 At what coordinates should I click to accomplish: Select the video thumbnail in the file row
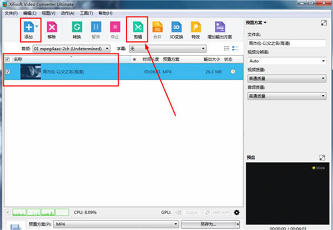(x=31, y=72)
